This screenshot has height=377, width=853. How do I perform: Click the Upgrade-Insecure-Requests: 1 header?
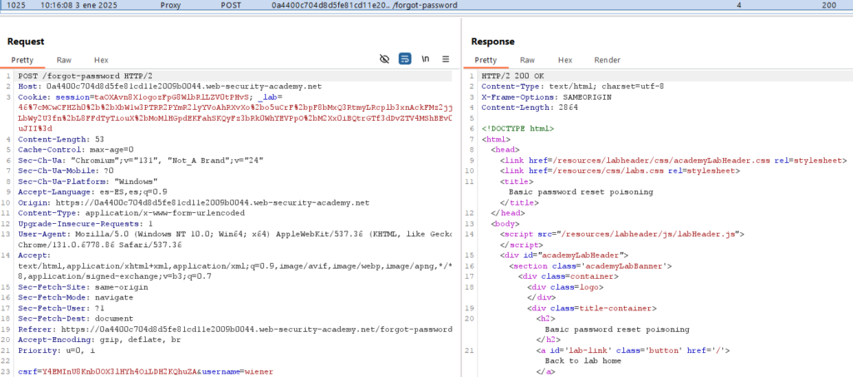(x=86, y=223)
